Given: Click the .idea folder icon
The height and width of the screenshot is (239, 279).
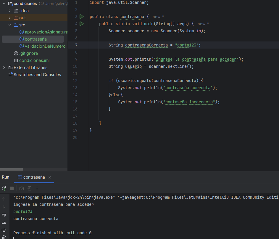Looking at the screenshot, I should point(16,11).
